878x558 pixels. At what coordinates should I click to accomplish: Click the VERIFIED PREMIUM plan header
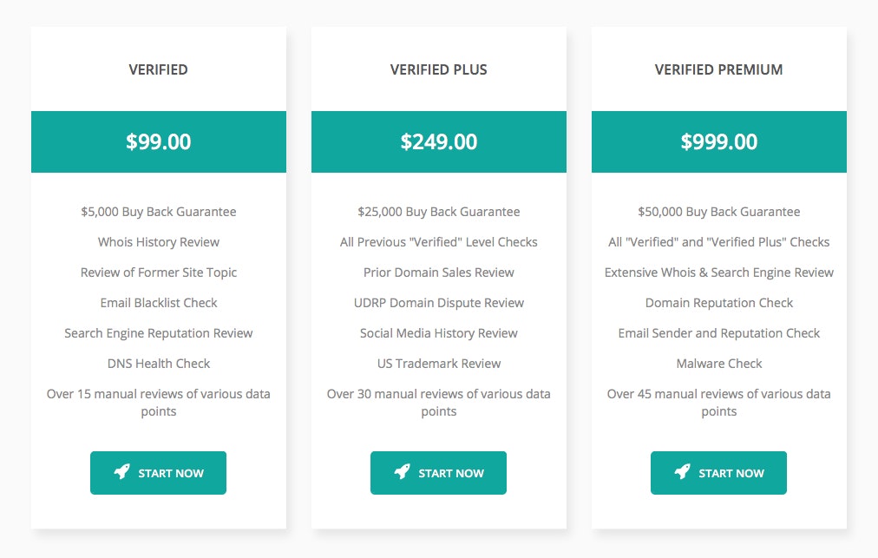click(x=718, y=69)
